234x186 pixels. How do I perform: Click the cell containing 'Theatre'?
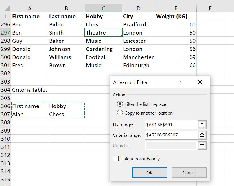pos(103,33)
